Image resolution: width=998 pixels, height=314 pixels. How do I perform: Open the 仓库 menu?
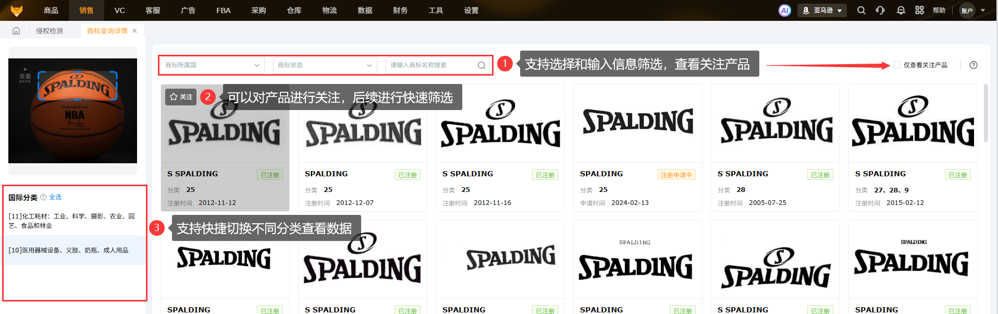[x=294, y=10]
